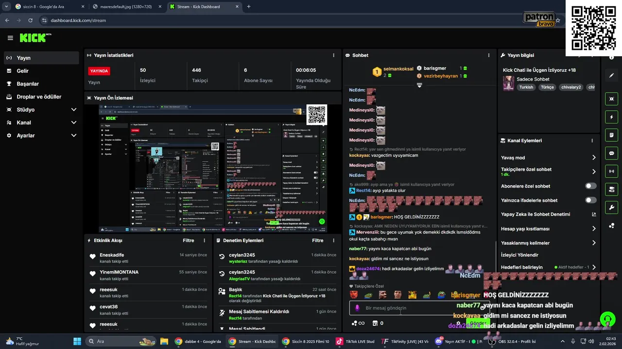The width and height of the screenshot is (622, 349).
Task: Click the Turkish tag in Yayın bilgisi
Action: (x=526, y=87)
